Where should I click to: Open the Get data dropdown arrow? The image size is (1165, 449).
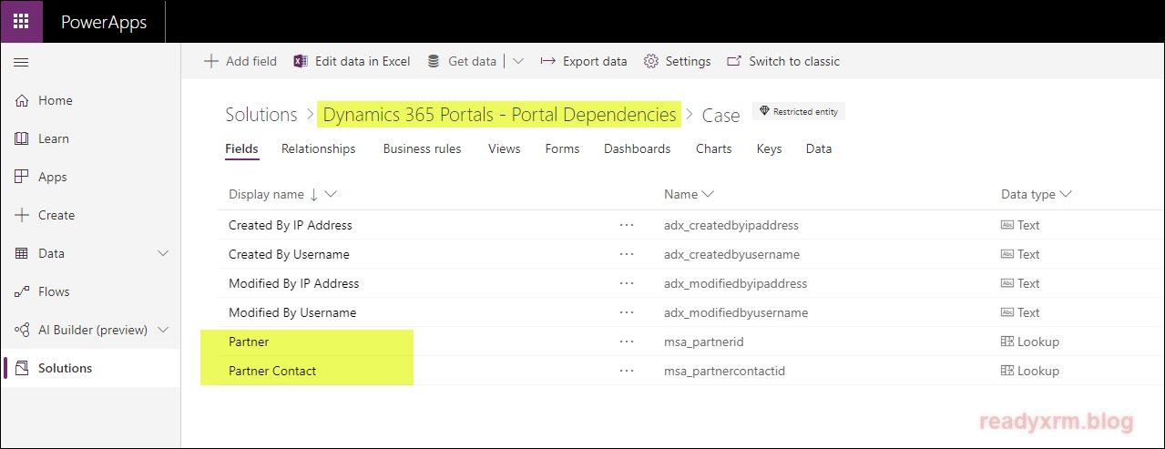[518, 61]
